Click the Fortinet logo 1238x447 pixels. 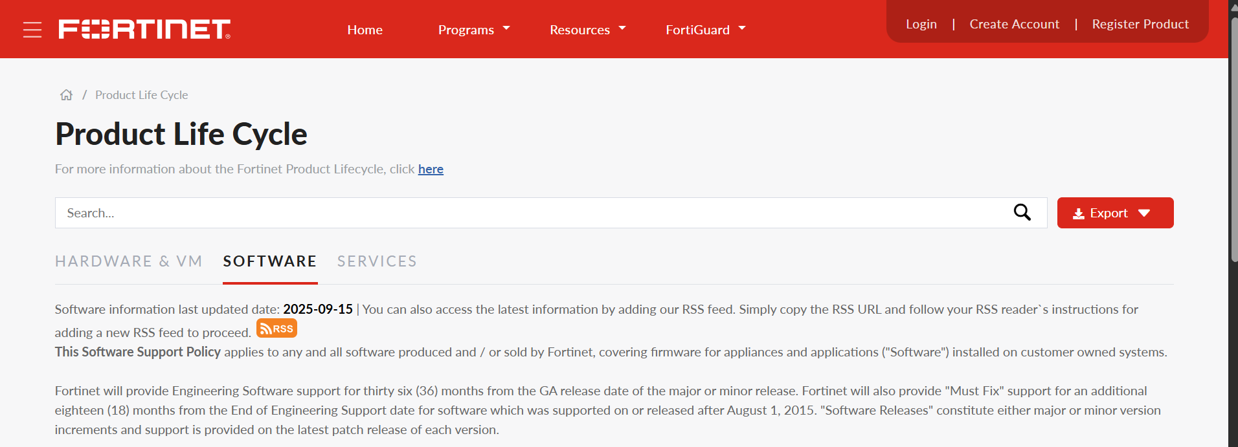[144, 29]
